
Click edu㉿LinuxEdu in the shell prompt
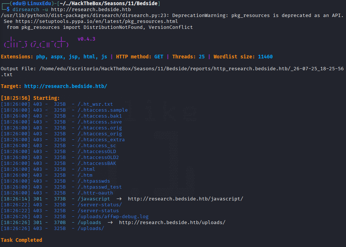click(32, 4)
